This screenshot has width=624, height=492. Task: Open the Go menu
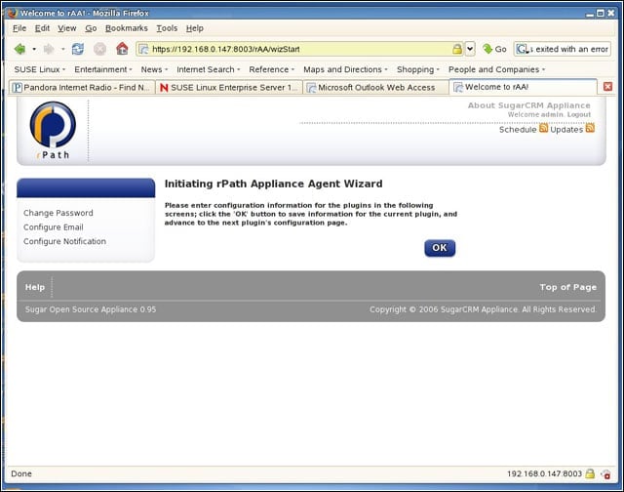(91, 28)
